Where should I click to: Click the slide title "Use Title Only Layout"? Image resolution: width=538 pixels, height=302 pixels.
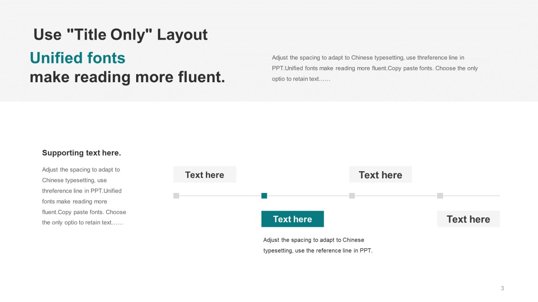coord(121,34)
